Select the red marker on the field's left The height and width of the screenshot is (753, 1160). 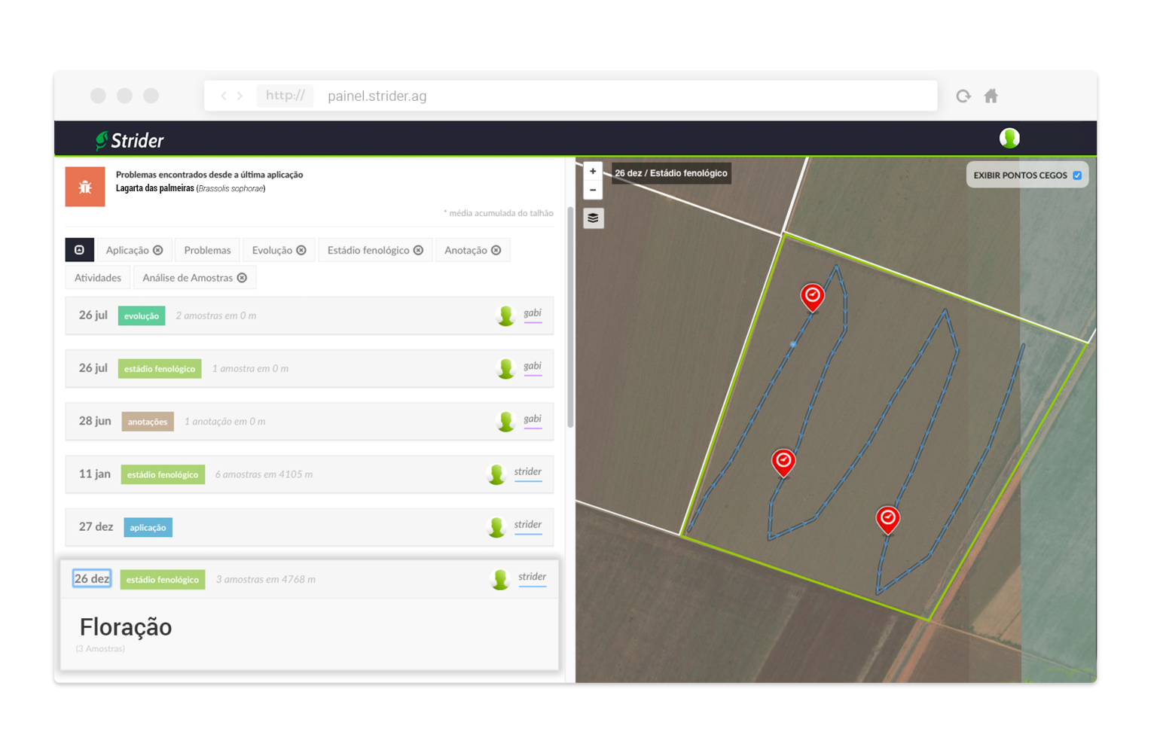tap(783, 462)
